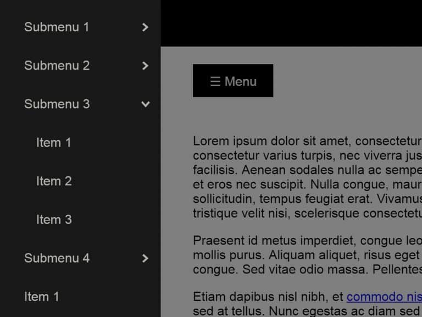Click the chevron arrow beside Submenu 2
Viewport: 422px width, 317px height.
pos(145,65)
